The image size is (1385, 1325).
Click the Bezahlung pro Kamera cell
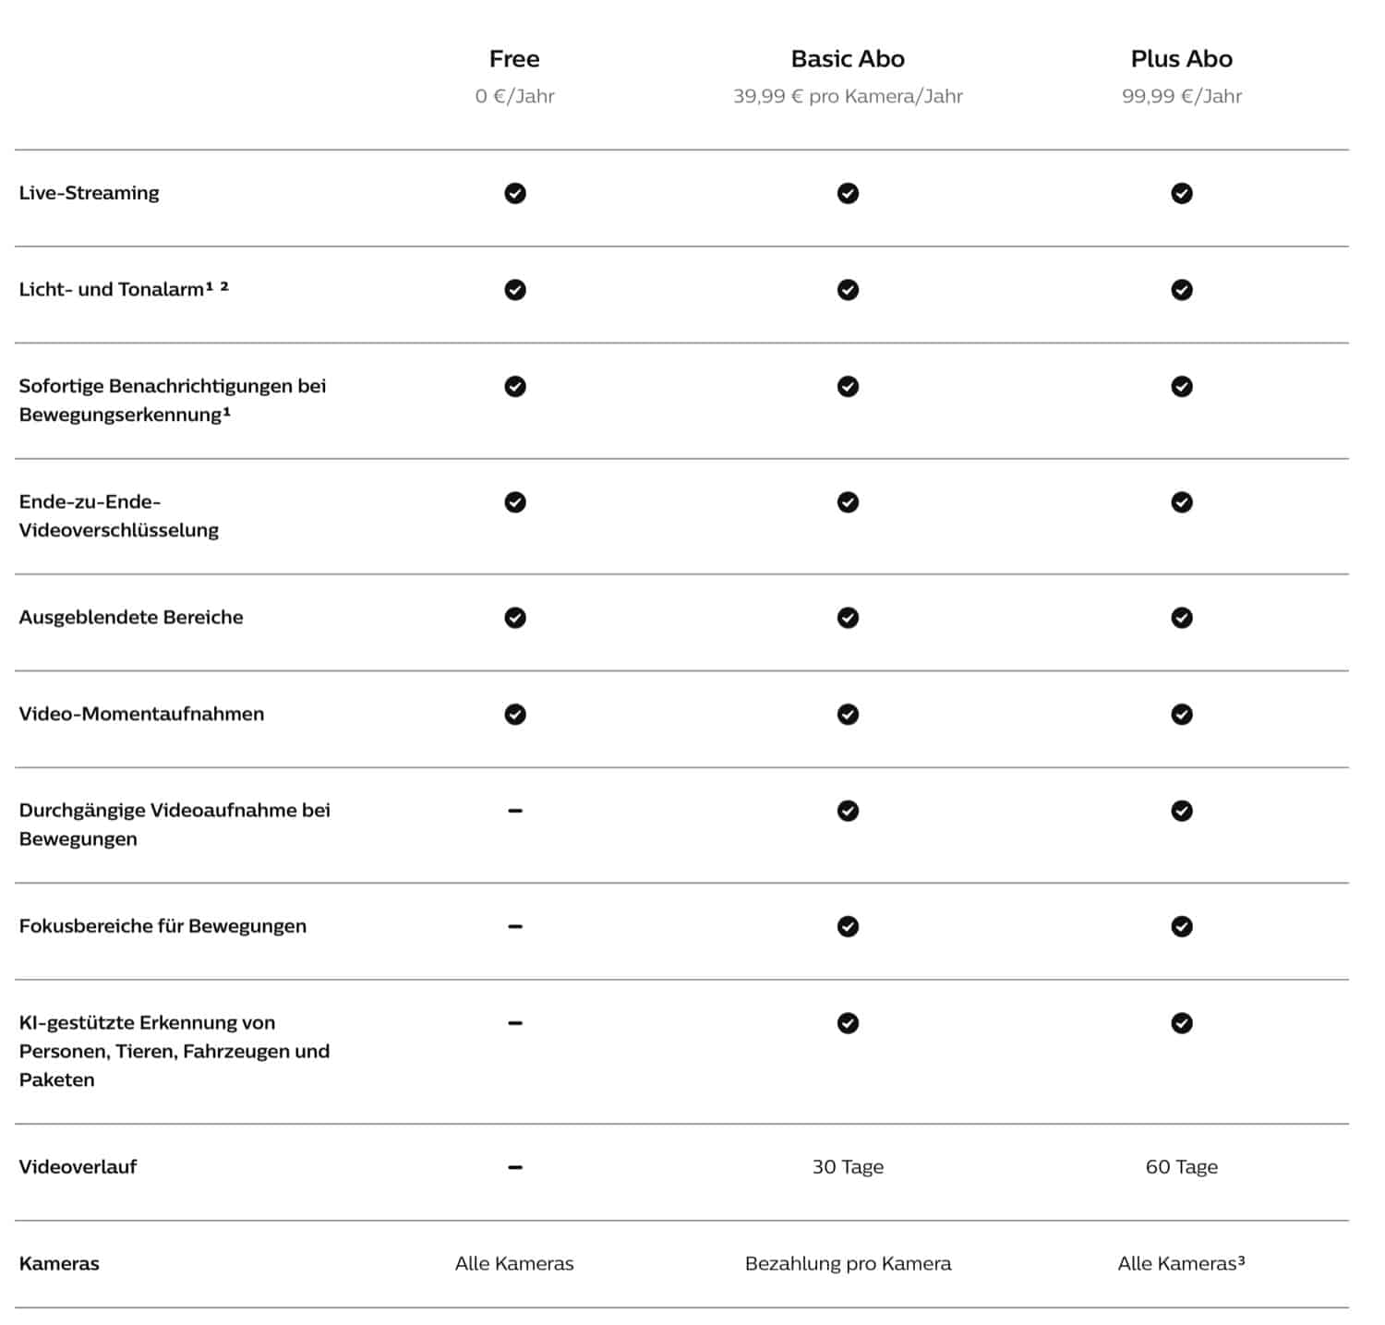click(x=848, y=1264)
